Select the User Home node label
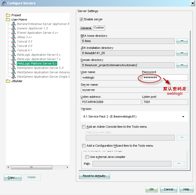196x195 pixels. pos(19,19)
